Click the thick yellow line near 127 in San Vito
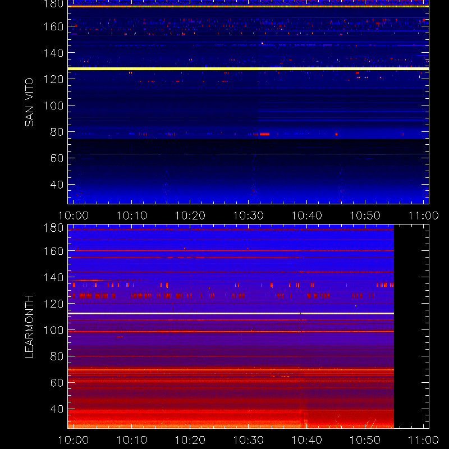 click(x=248, y=68)
